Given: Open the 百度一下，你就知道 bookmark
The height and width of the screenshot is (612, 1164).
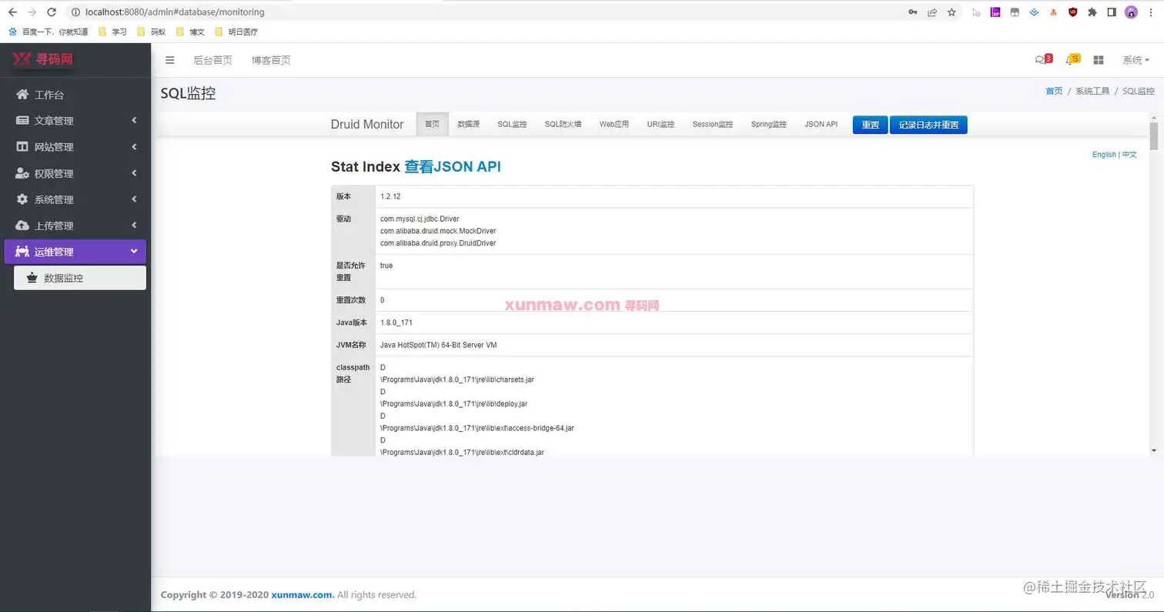Looking at the screenshot, I should tap(48, 32).
